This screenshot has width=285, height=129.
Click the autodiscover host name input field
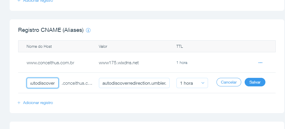click(x=43, y=83)
